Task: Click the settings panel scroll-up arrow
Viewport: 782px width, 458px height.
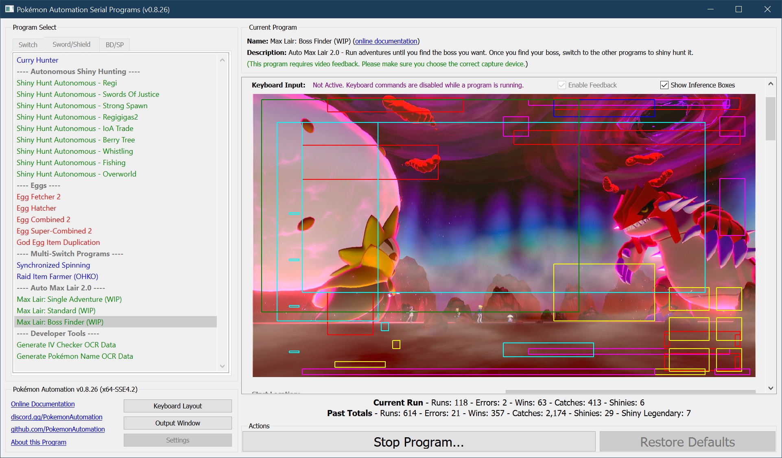Action: 770,84
